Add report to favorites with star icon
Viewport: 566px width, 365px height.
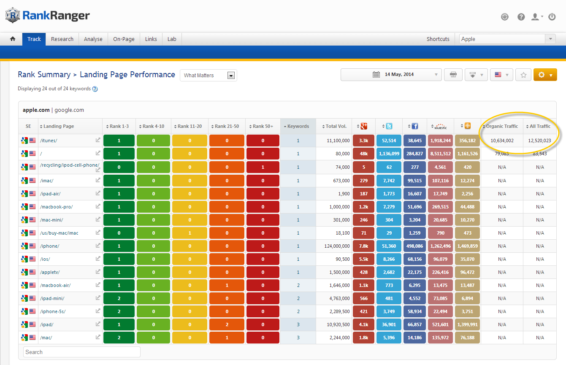523,75
